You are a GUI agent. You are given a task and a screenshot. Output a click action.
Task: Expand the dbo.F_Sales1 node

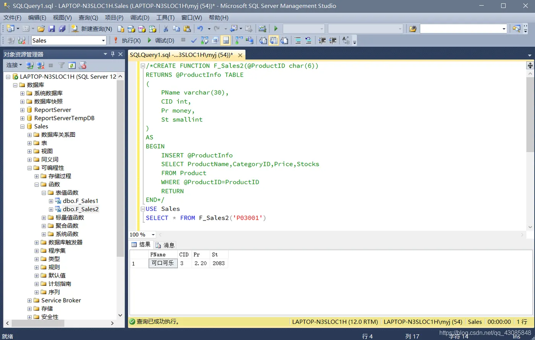(x=51, y=201)
